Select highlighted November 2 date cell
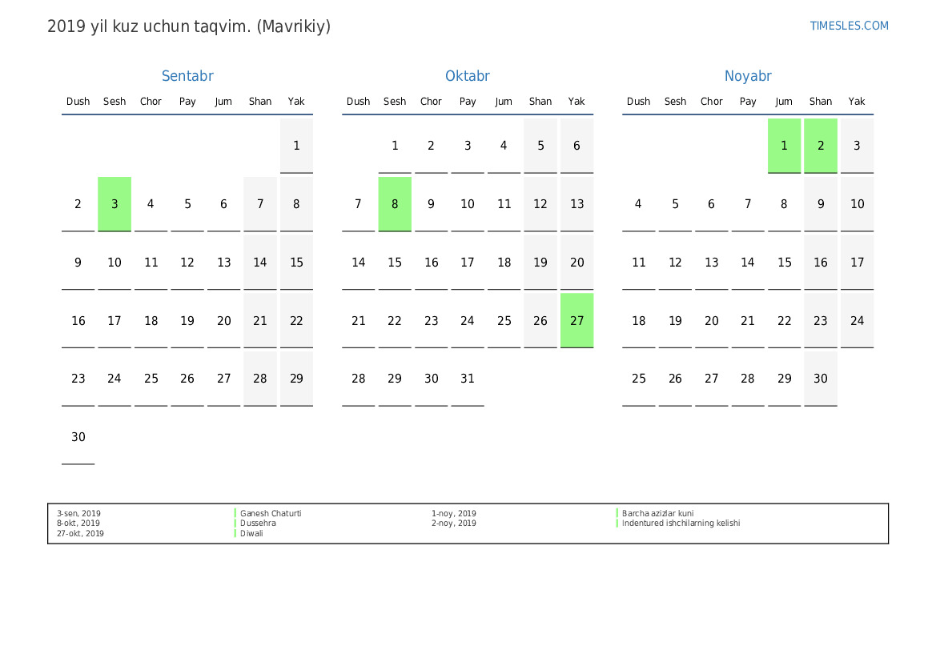936x662 pixels. 821,146
